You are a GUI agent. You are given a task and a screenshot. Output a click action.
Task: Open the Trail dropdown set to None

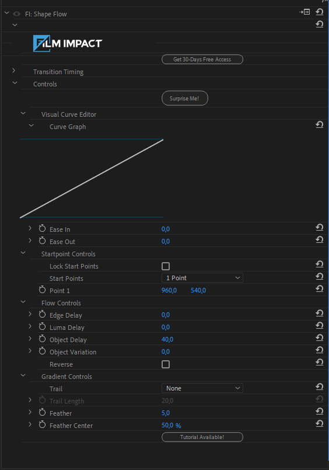tap(202, 388)
